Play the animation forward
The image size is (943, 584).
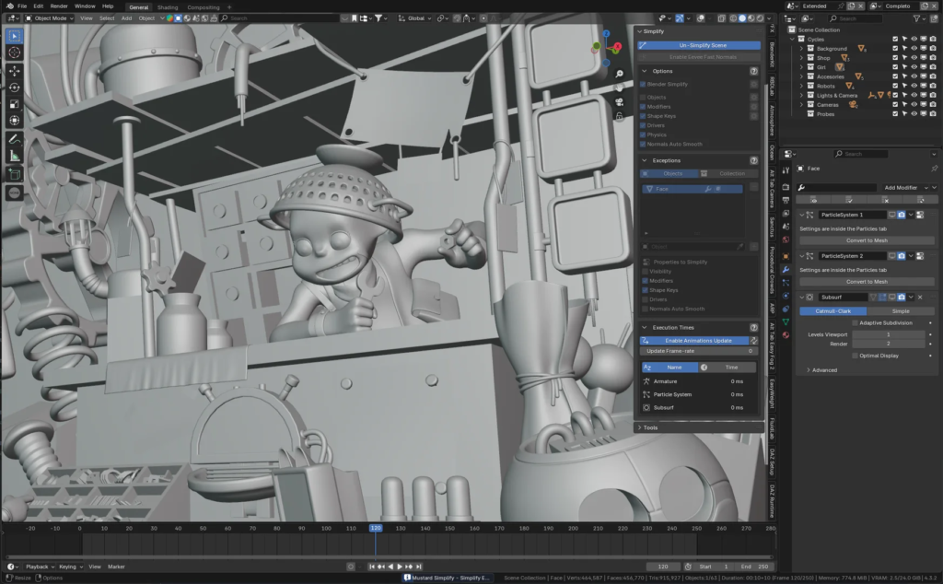400,566
